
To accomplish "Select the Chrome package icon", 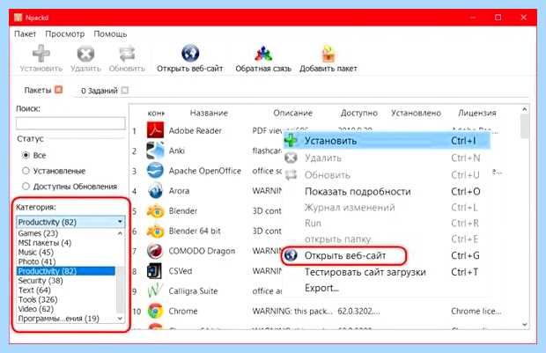I will (155, 311).
